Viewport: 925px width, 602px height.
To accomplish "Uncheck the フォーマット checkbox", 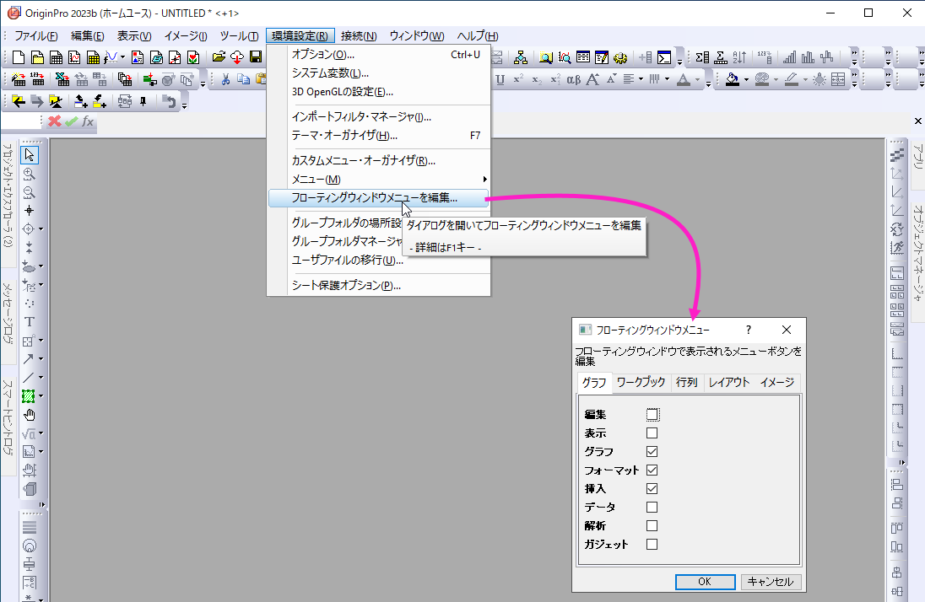I will pos(652,470).
